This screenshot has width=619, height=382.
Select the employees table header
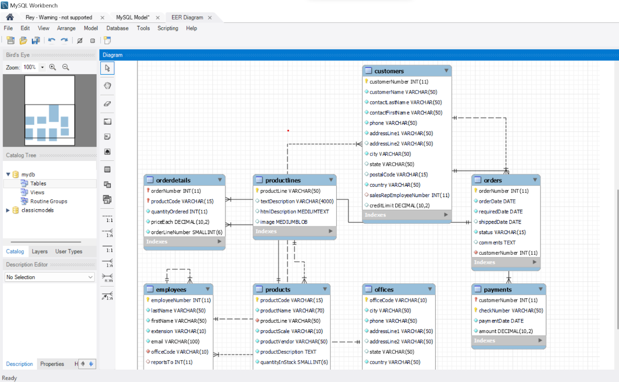(x=178, y=289)
